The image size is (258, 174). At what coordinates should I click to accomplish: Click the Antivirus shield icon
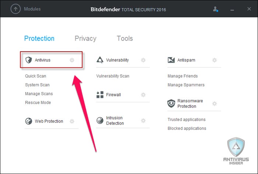click(x=29, y=60)
